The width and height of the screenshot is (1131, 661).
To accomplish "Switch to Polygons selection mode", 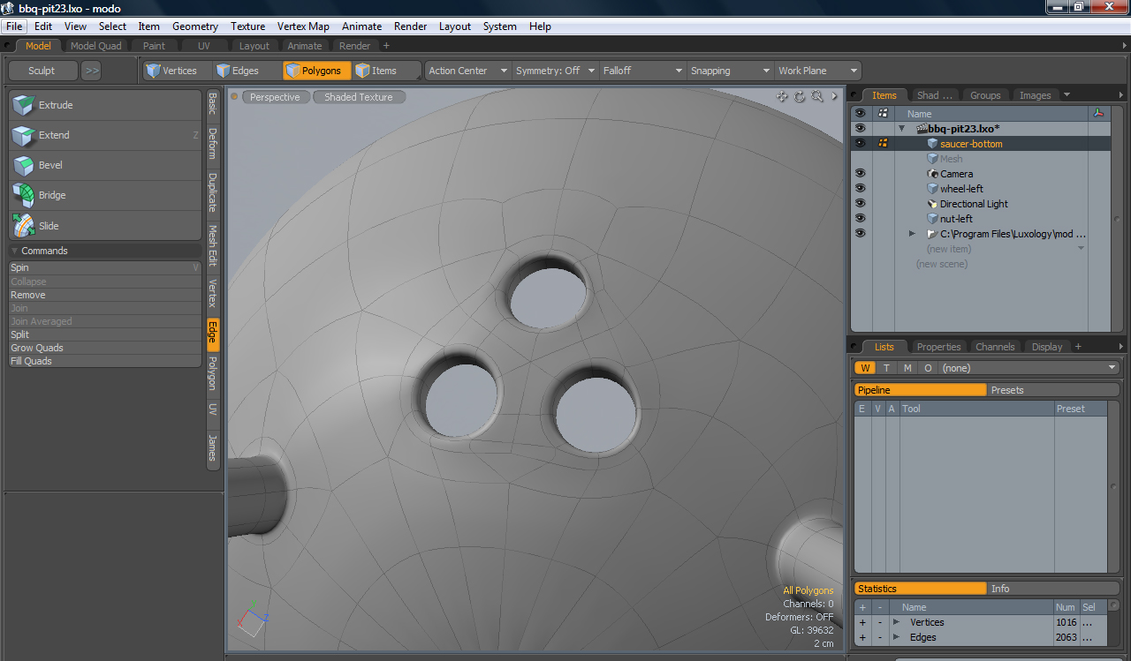I will pyautogui.click(x=316, y=71).
